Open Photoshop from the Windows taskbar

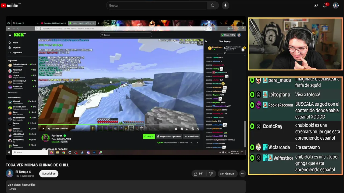pyautogui.click(x=94, y=153)
